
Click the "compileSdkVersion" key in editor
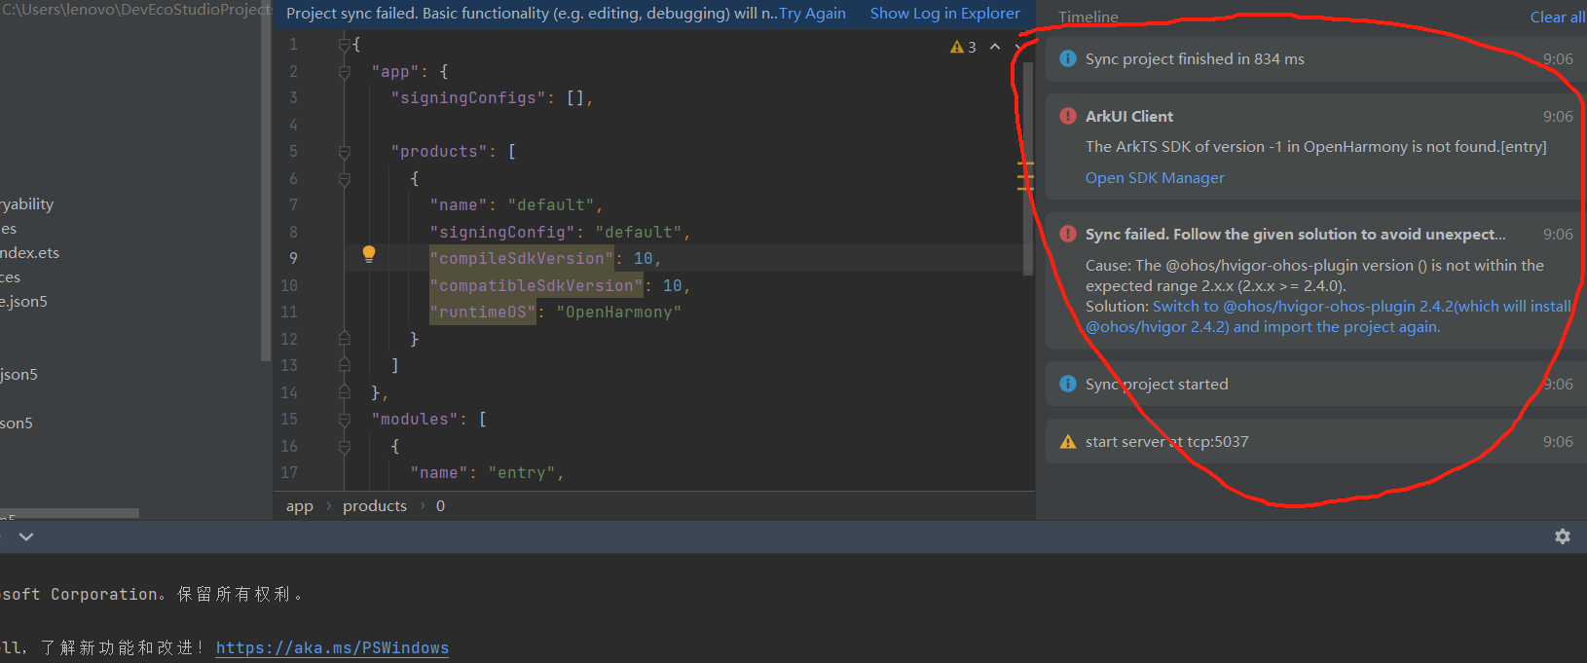522,259
